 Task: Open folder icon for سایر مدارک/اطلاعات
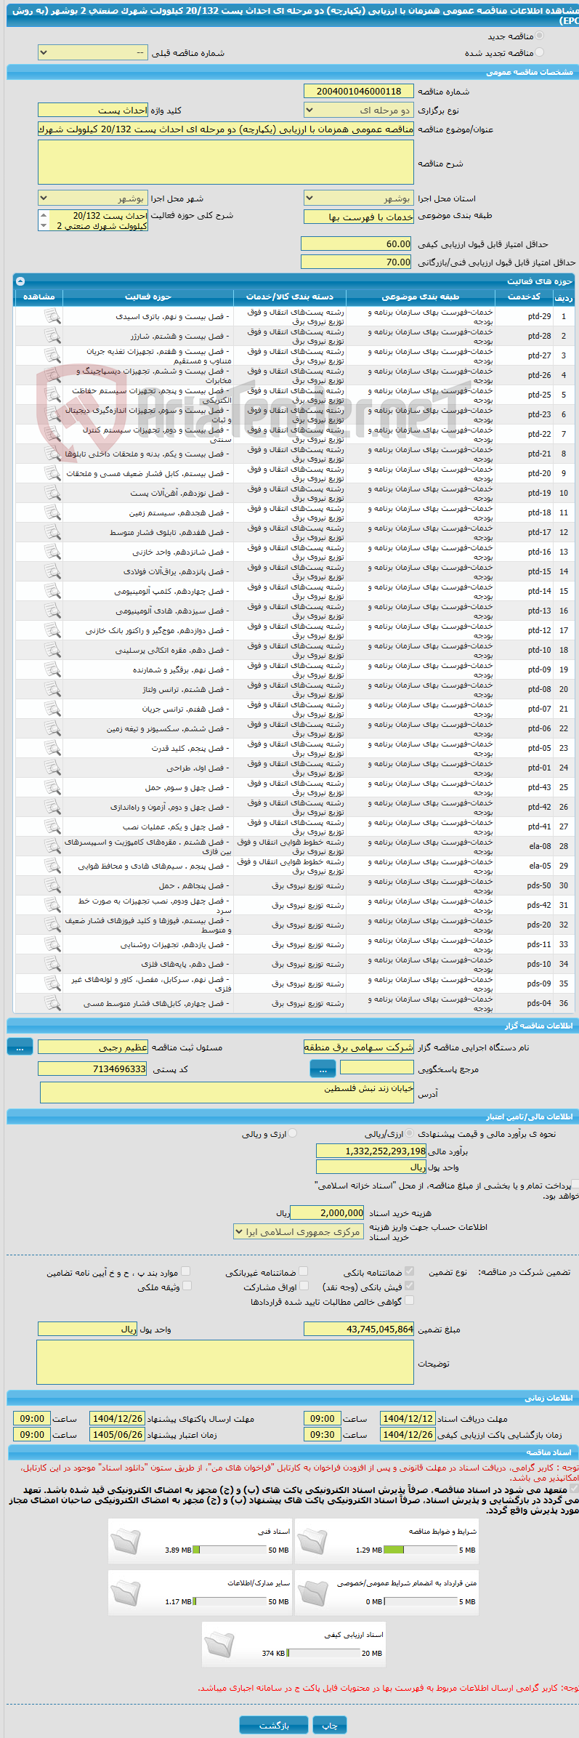tap(126, 1593)
